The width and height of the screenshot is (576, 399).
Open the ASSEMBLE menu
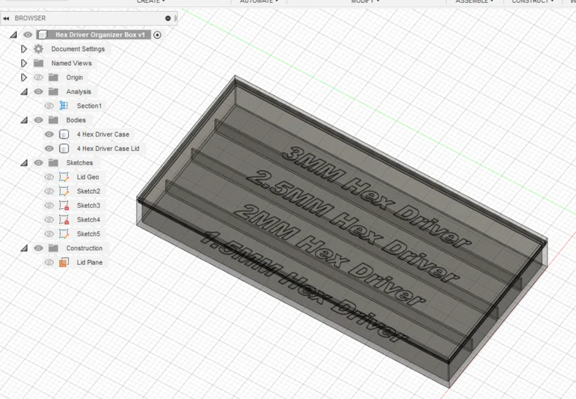[x=474, y=2]
